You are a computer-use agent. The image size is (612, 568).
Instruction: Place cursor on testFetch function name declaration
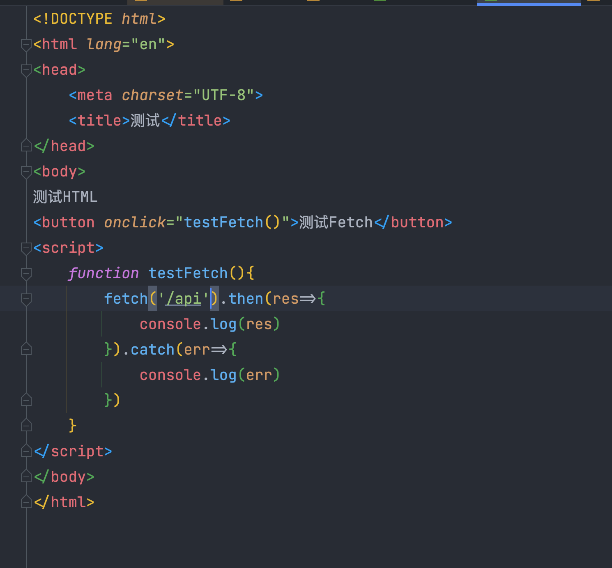(x=188, y=273)
